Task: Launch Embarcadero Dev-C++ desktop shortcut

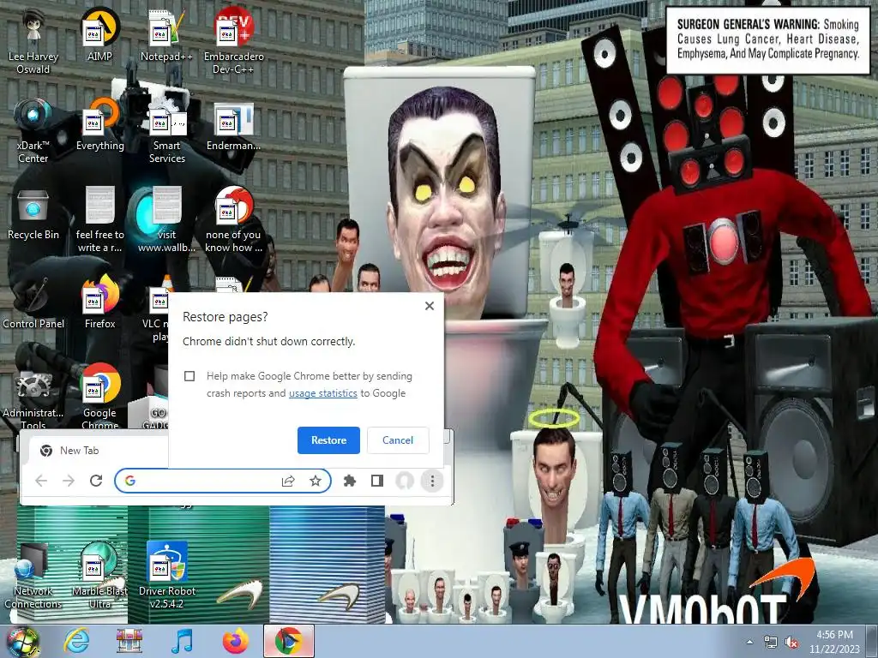Action: [x=233, y=42]
